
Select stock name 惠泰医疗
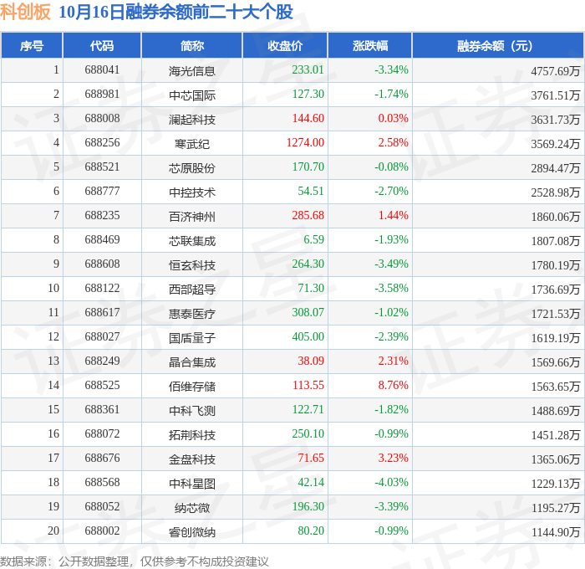[191, 314]
